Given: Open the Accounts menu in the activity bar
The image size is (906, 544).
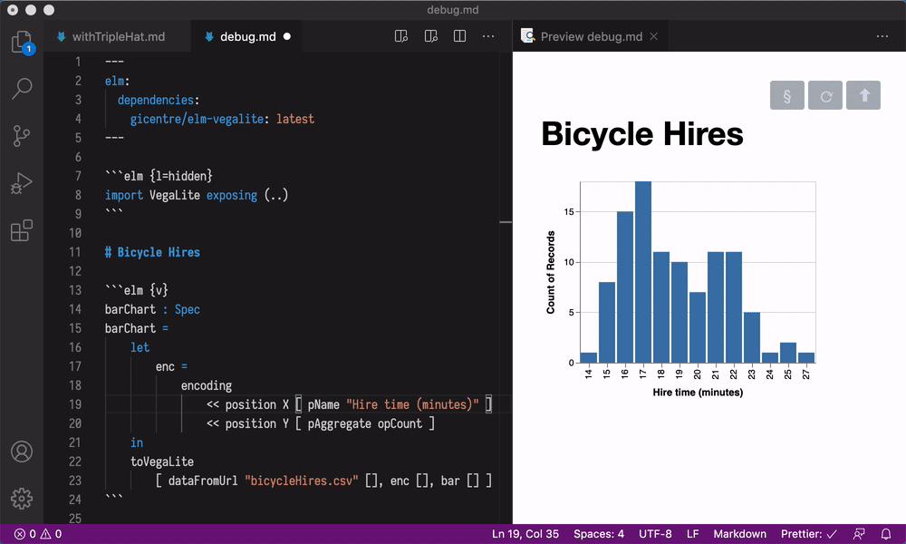Looking at the screenshot, I should click(22, 452).
